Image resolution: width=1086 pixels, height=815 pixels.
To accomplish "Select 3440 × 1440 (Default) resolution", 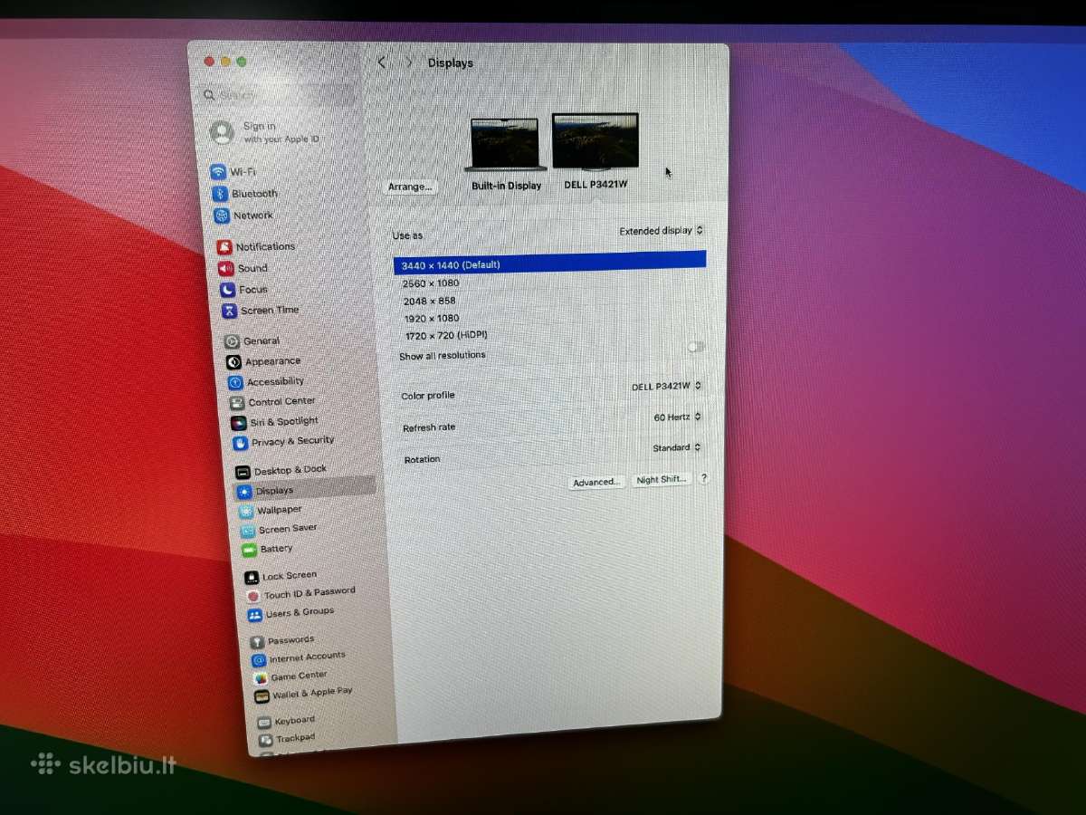I will pyautogui.click(x=549, y=264).
